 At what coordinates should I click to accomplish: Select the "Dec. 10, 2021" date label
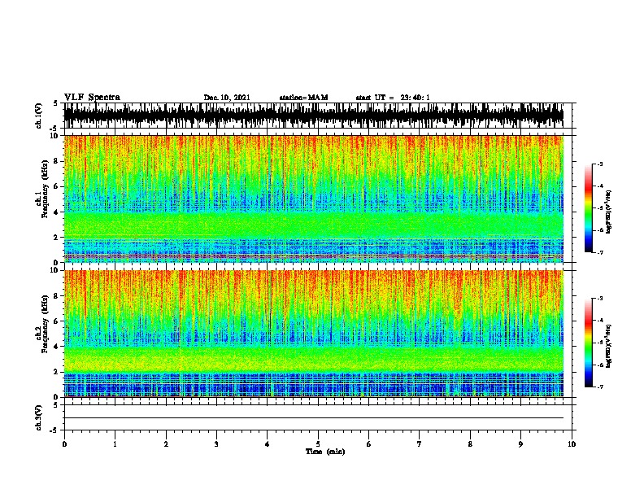coord(227,98)
